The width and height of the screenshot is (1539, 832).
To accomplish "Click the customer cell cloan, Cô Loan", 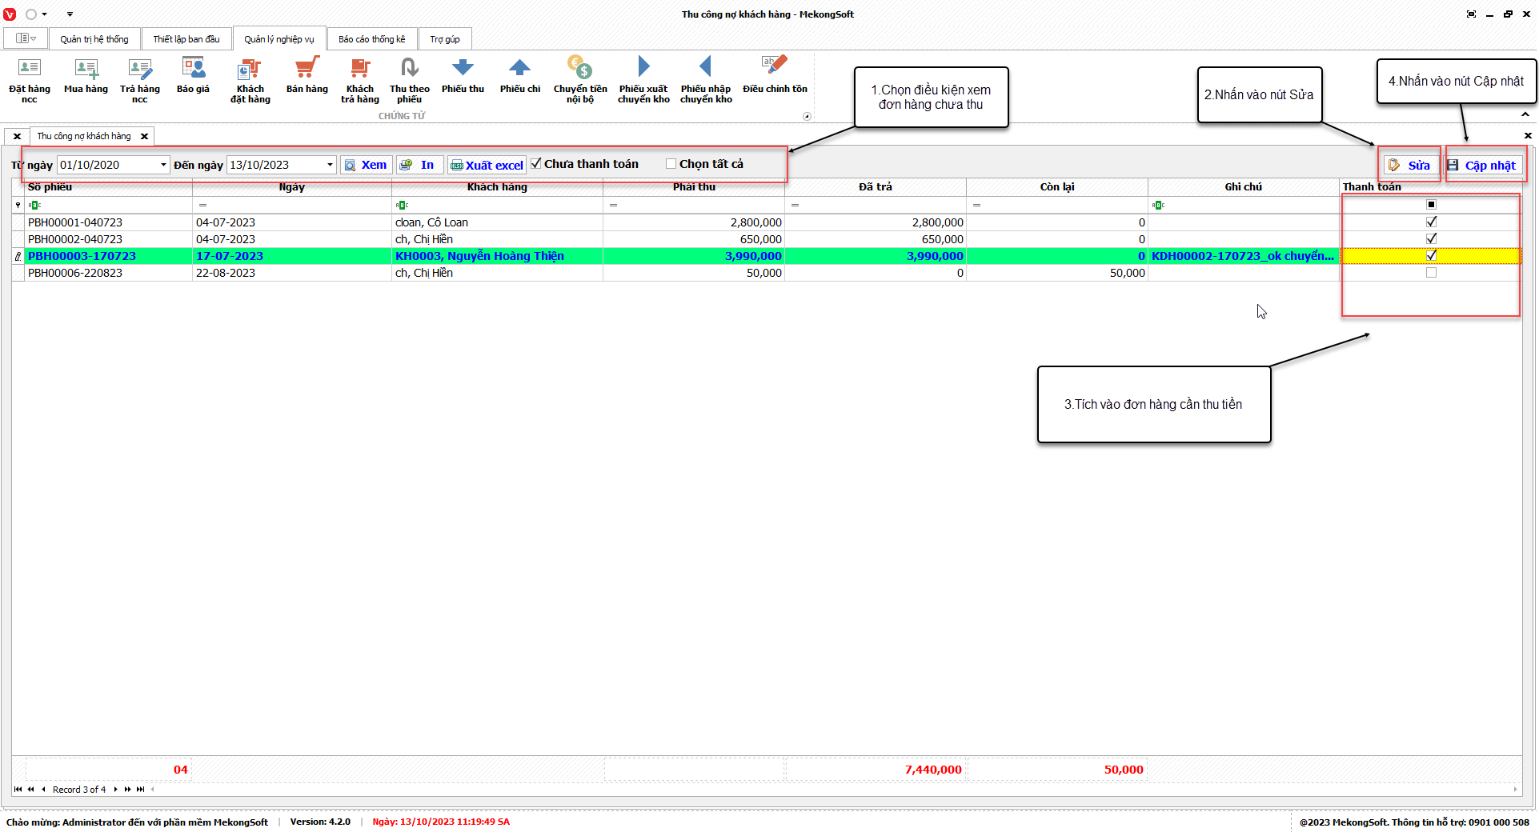I will click(497, 222).
